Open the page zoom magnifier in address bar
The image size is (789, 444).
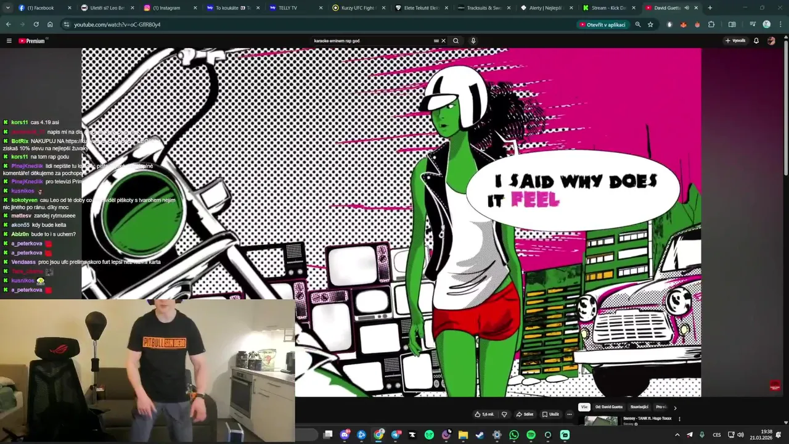pyautogui.click(x=638, y=25)
